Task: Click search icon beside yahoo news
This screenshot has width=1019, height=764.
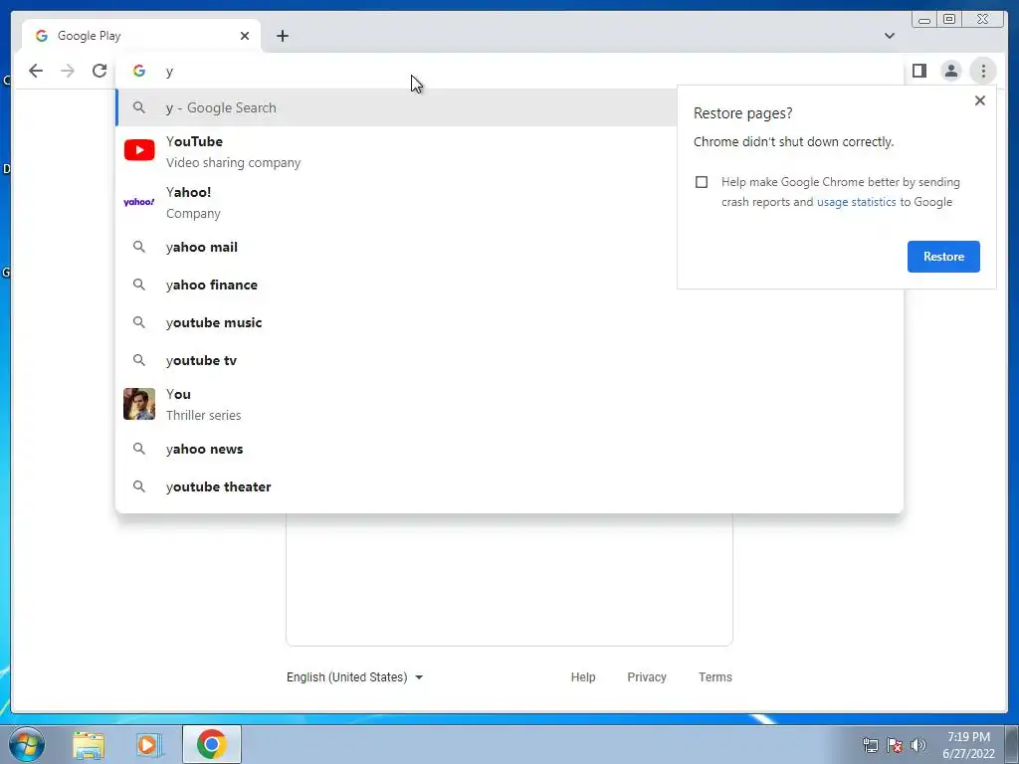Action: [x=139, y=449]
